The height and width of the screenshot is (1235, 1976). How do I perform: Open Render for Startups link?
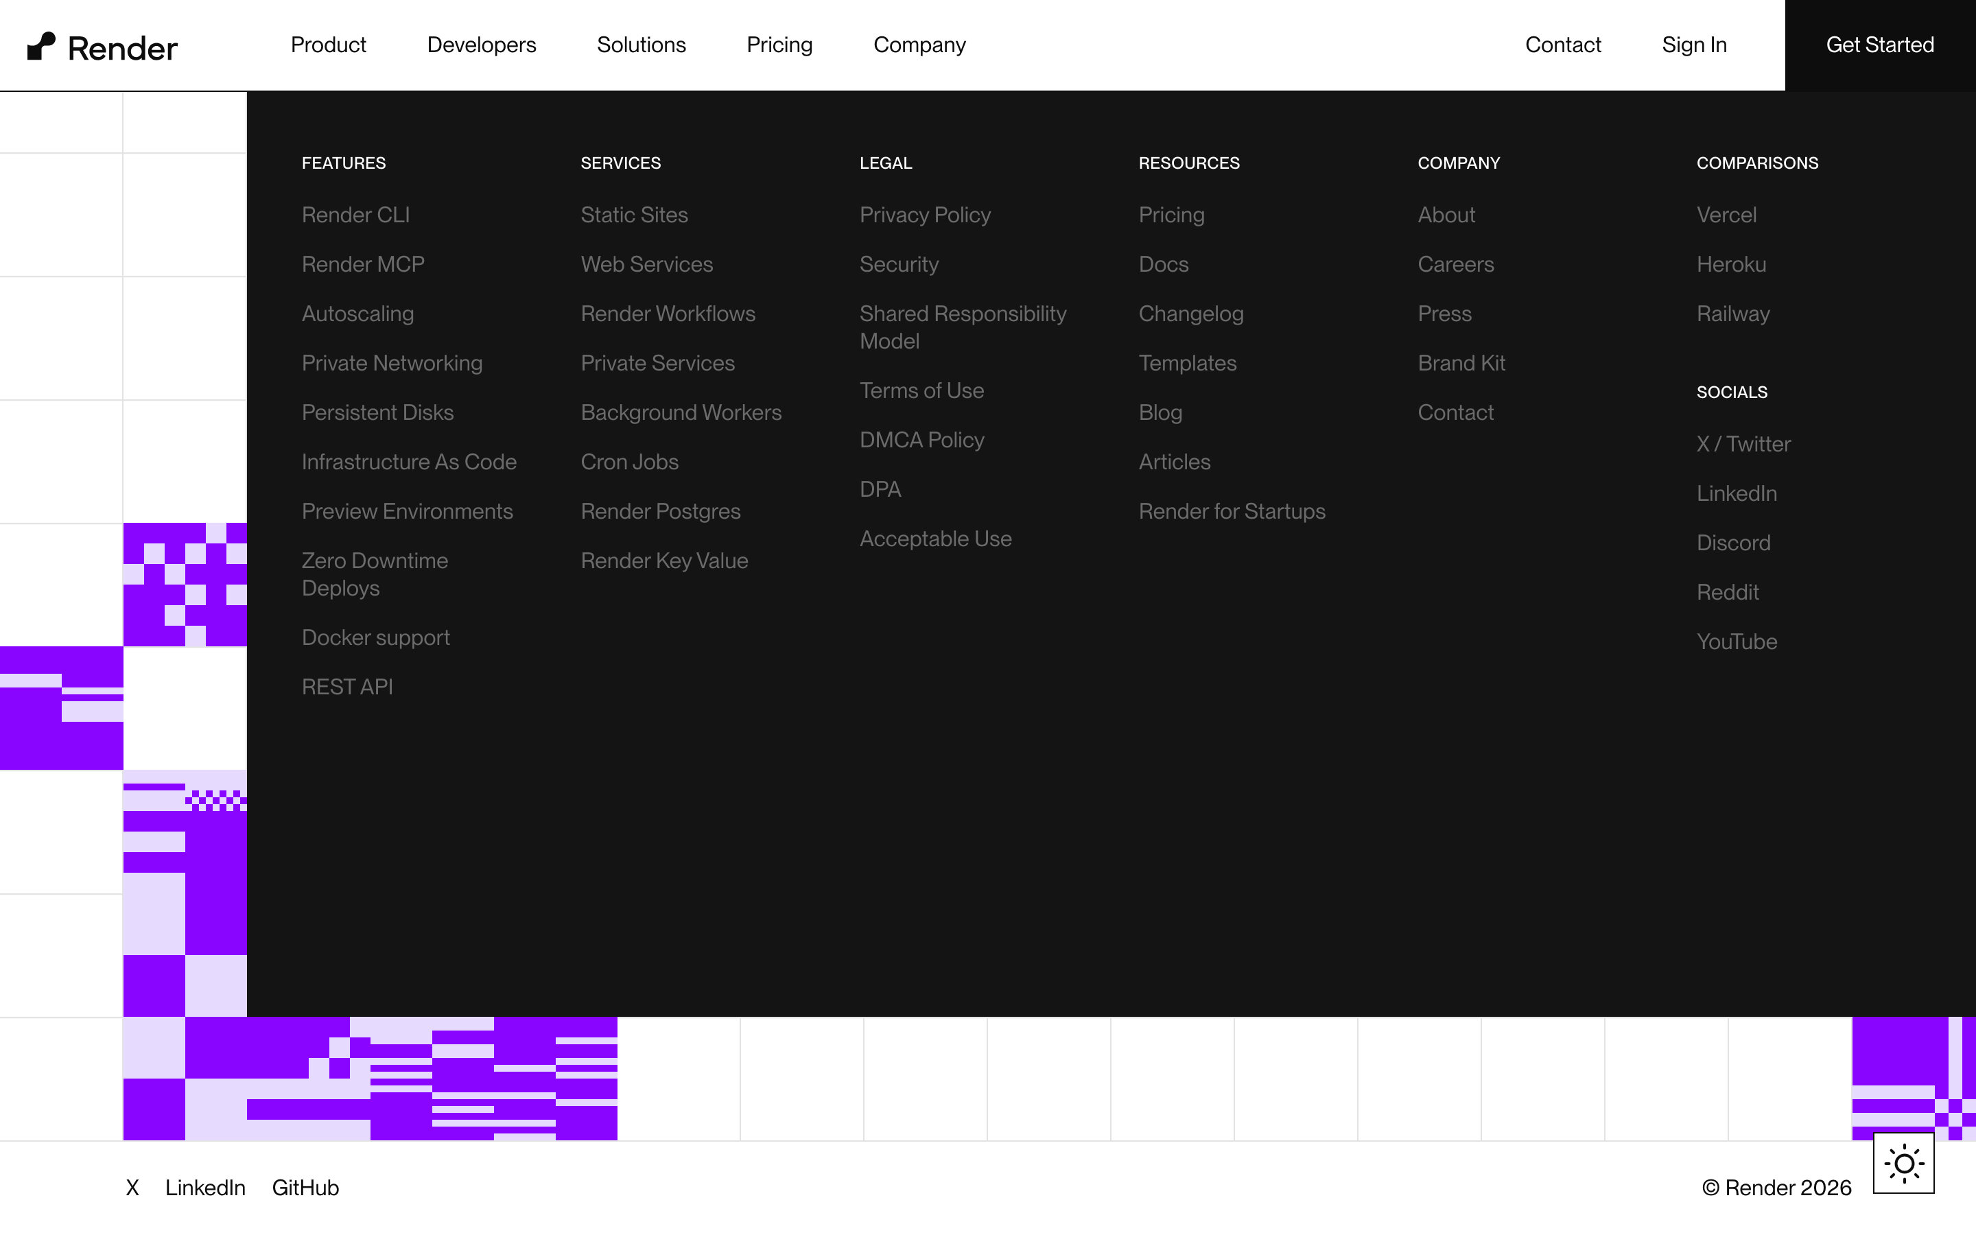click(1232, 511)
